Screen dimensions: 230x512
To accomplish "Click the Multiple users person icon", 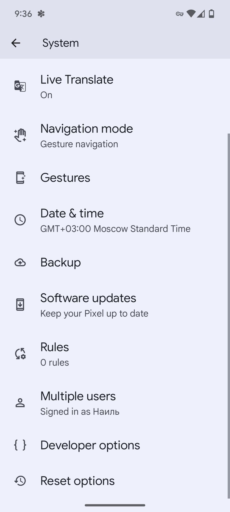I will tap(20, 403).
